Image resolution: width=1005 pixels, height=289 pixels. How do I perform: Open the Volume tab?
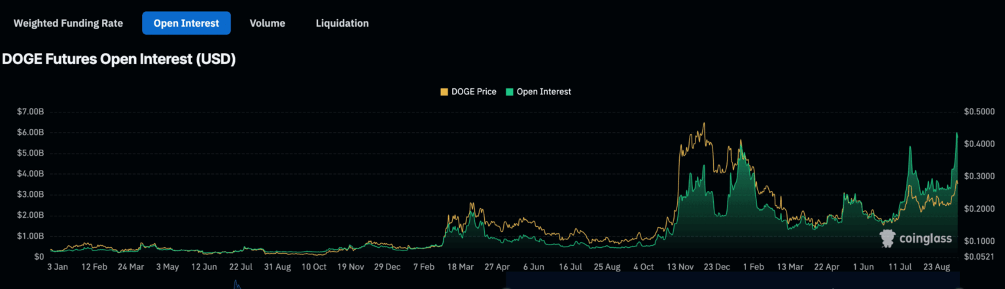(x=267, y=23)
